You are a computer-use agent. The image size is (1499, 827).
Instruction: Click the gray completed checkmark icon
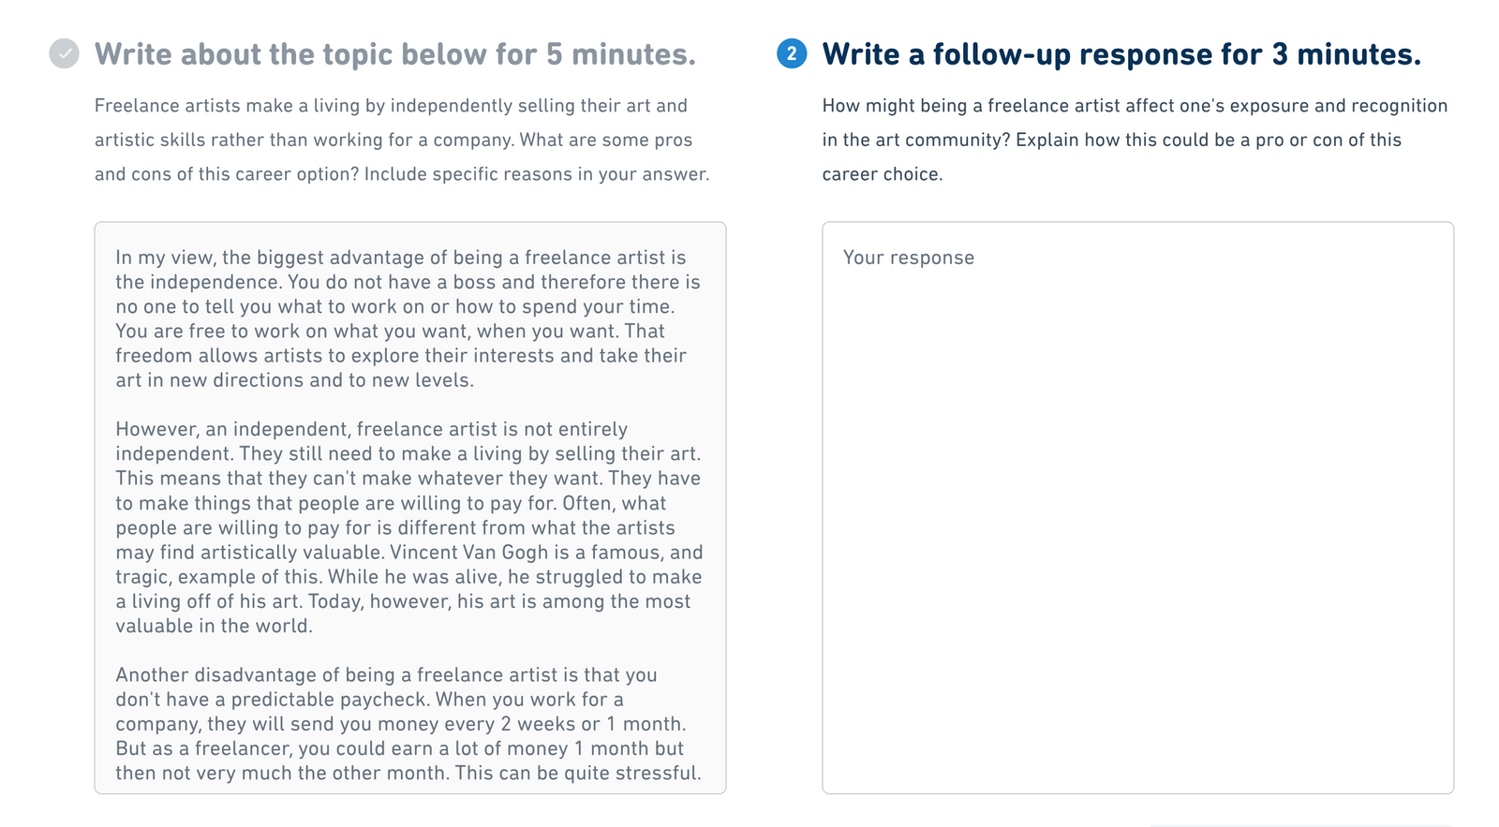64,54
